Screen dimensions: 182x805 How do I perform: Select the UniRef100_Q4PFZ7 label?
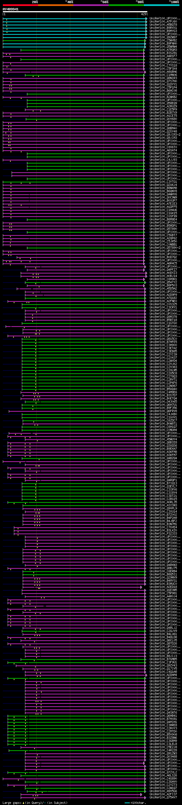point(163,270)
